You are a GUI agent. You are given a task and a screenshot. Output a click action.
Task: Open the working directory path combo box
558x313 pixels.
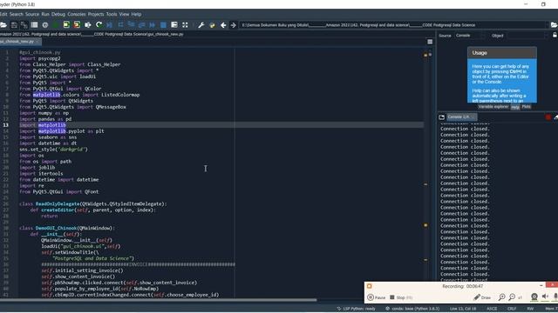pos(393,25)
